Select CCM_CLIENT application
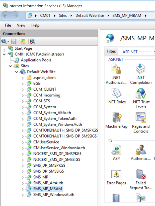Viewport: 155px width, 206px height. click(45, 89)
